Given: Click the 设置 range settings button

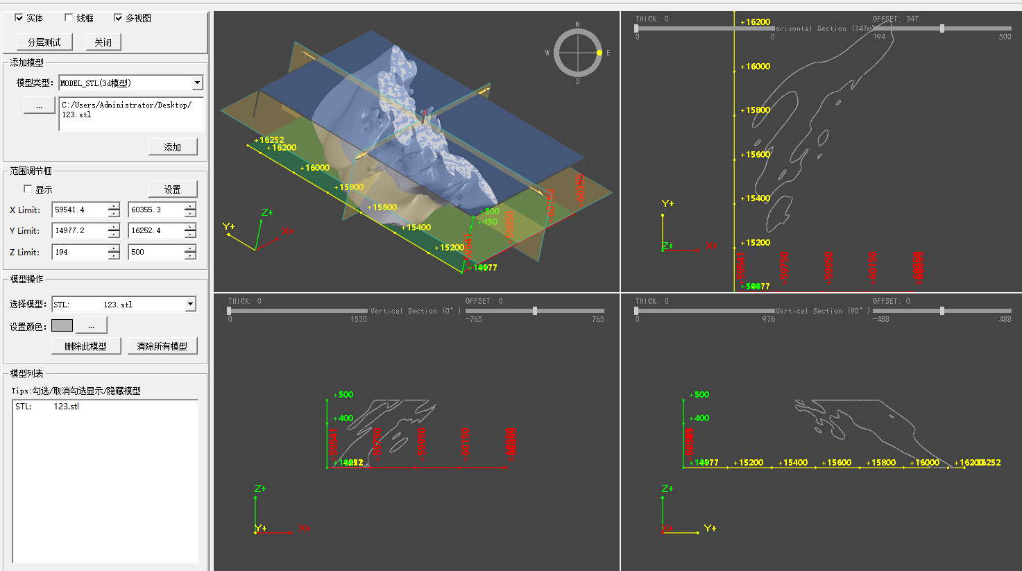Looking at the screenshot, I should point(172,189).
